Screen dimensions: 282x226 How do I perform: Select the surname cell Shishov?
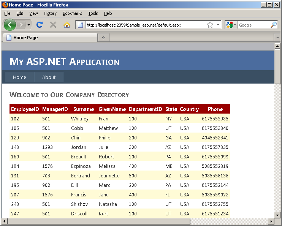pyautogui.click(x=79, y=204)
